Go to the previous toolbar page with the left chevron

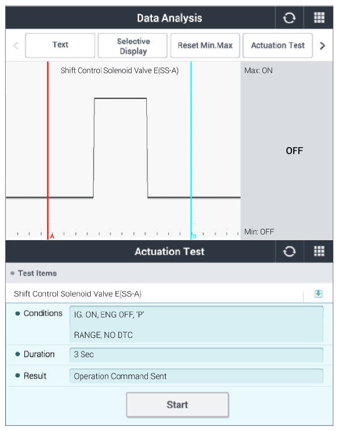click(16, 45)
